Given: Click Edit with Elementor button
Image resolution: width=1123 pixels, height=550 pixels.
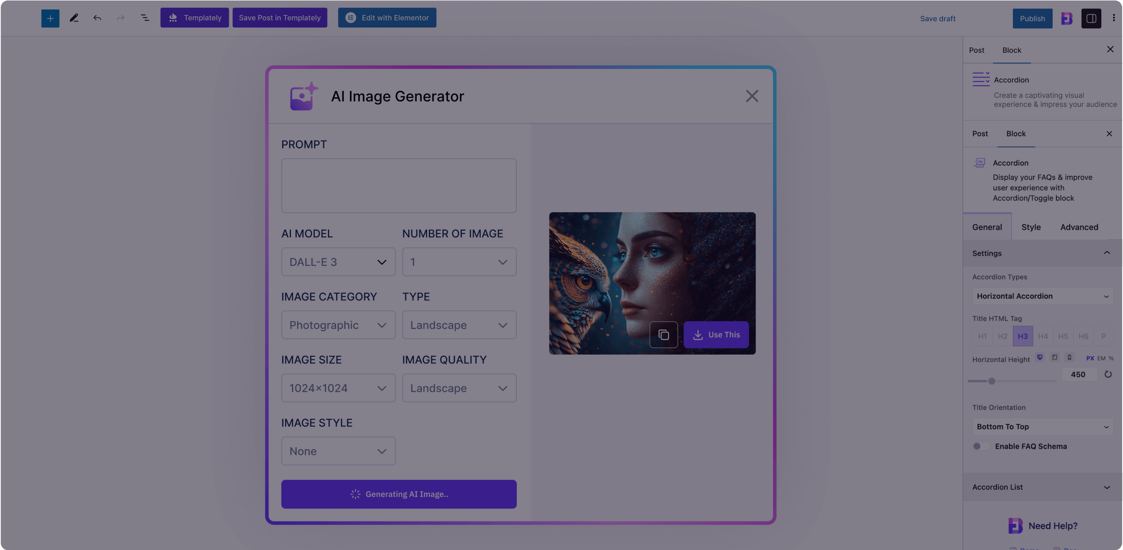Looking at the screenshot, I should click(x=387, y=18).
